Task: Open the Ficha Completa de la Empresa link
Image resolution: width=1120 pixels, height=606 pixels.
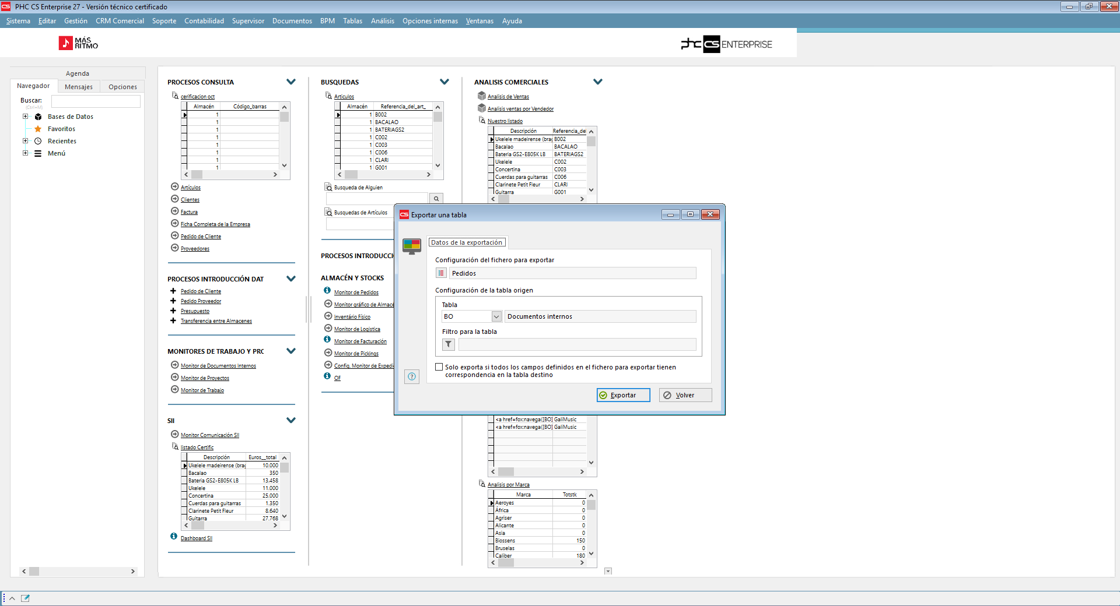Action: coord(215,224)
